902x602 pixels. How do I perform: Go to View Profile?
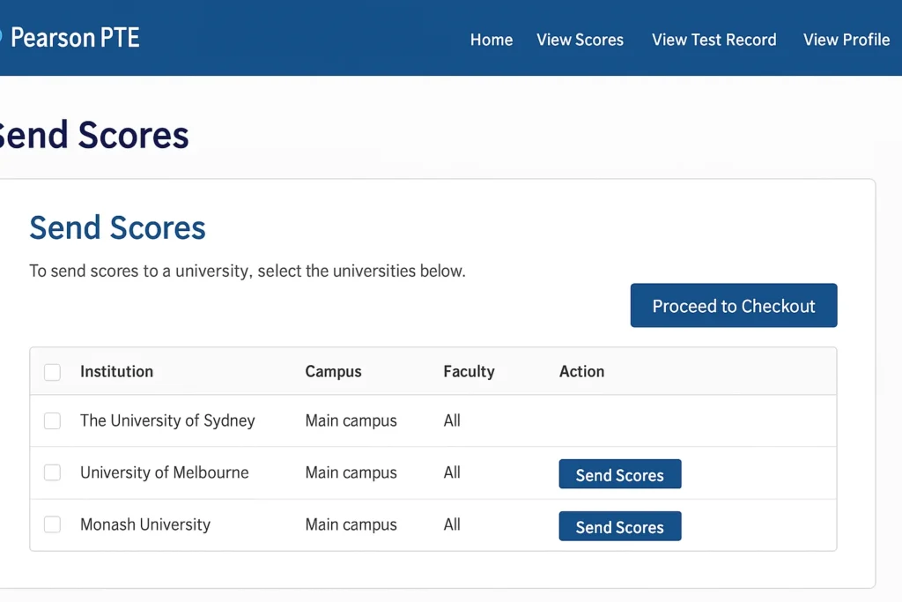point(847,40)
